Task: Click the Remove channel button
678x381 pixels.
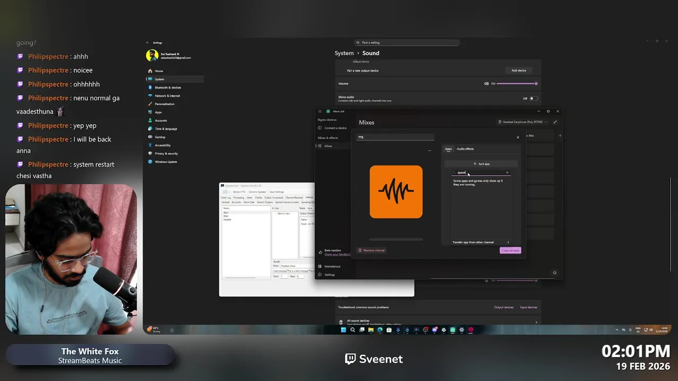Action: [371, 250]
